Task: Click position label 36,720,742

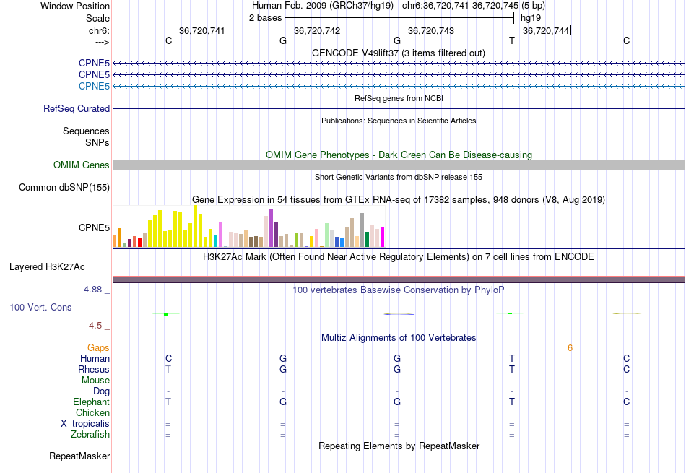Action: pyautogui.click(x=317, y=30)
